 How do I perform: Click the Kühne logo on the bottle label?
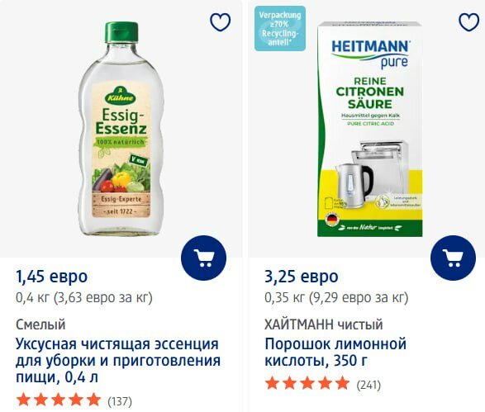coord(121,96)
